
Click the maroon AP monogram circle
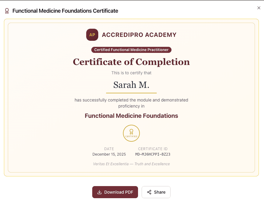(92, 35)
